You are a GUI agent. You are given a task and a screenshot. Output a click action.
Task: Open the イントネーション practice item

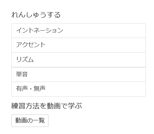[79, 31]
